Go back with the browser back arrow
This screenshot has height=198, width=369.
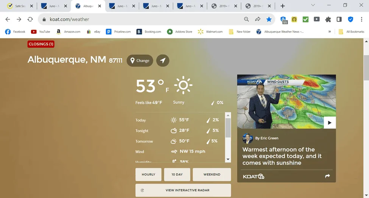coord(8,19)
